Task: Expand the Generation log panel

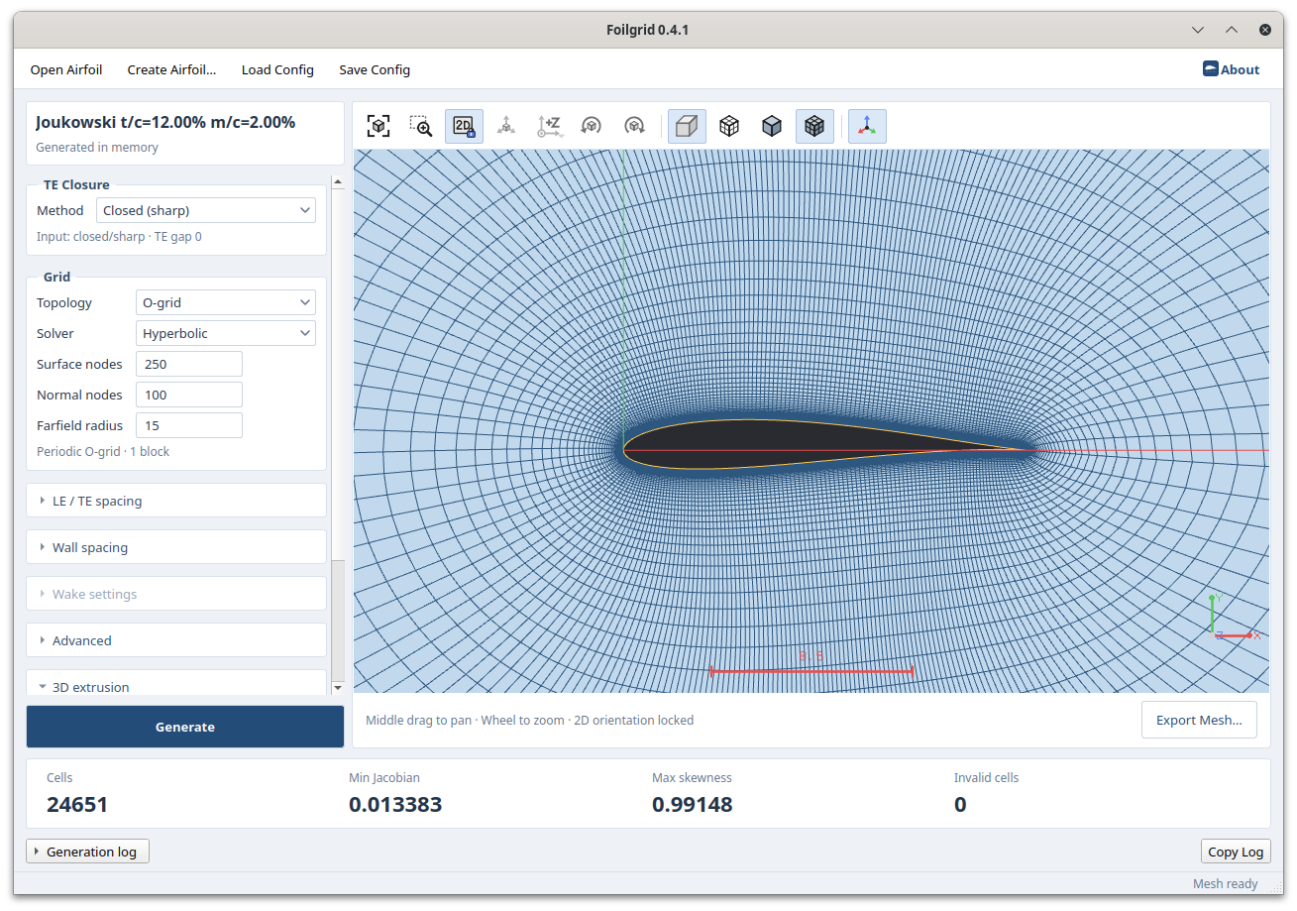Action: [88, 852]
